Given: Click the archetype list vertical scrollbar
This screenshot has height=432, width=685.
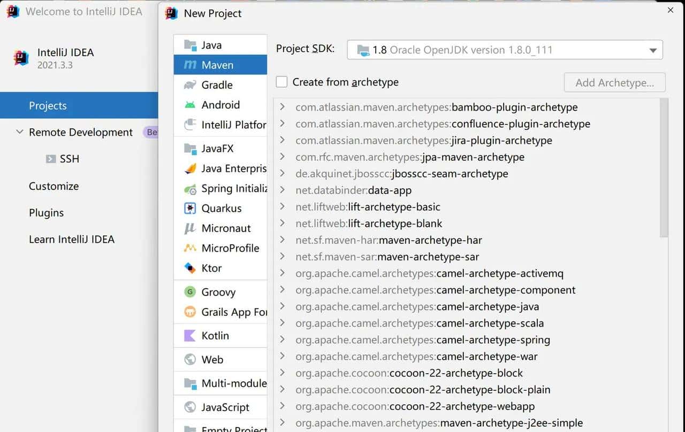Looking at the screenshot, I should click(664, 167).
